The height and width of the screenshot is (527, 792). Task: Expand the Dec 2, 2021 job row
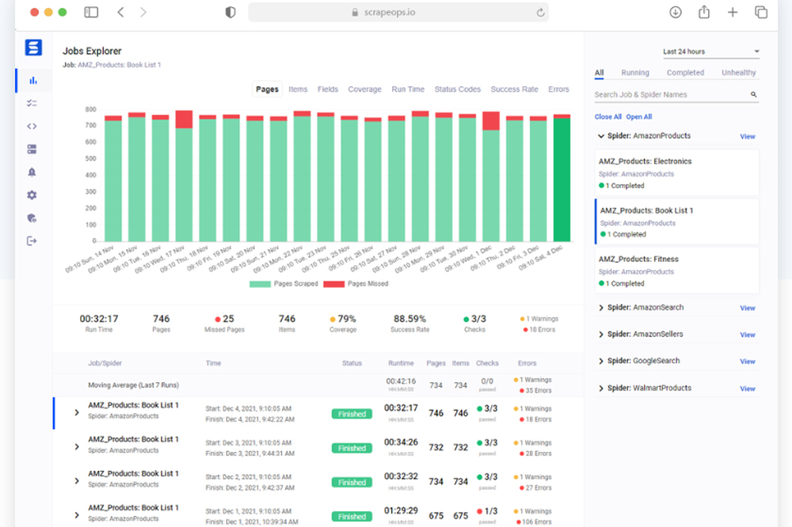pos(77,481)
